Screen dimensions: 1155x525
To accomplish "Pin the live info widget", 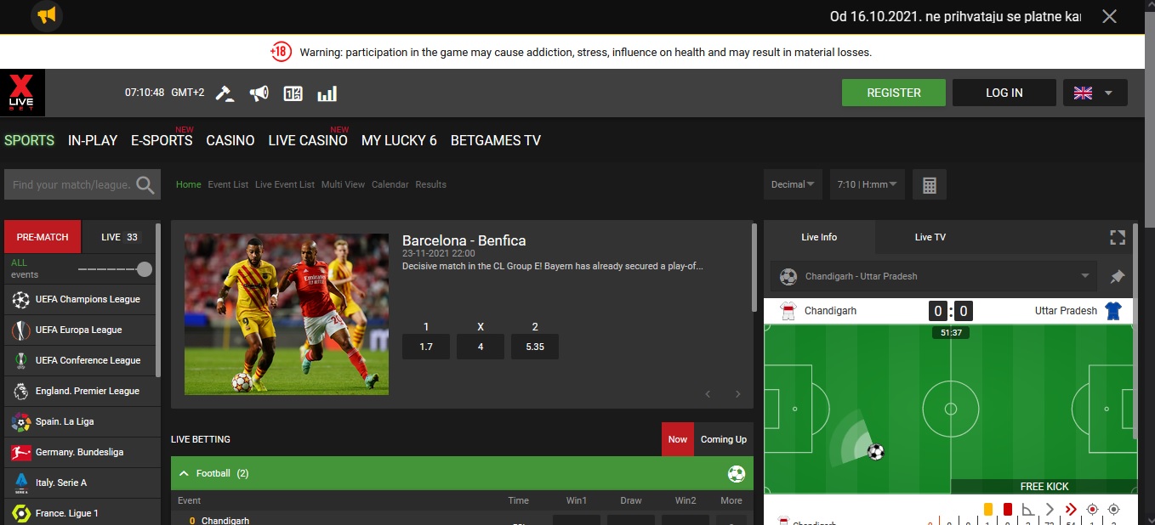I will point(1118,276).
